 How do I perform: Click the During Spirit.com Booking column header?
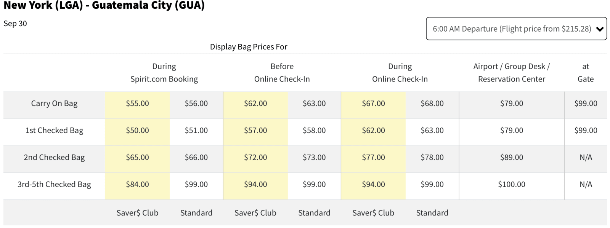pyautogui.click(x=164, y=73)
